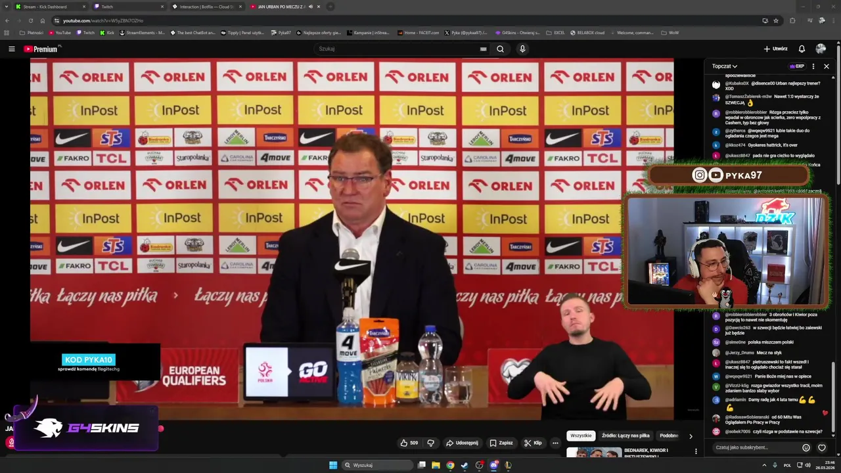Switch to Stream - Kick Dashboard tab

[50, 7]
